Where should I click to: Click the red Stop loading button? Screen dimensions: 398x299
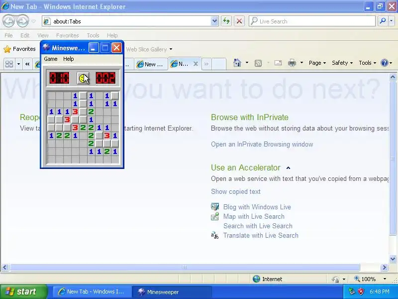[x=239, y=21]
